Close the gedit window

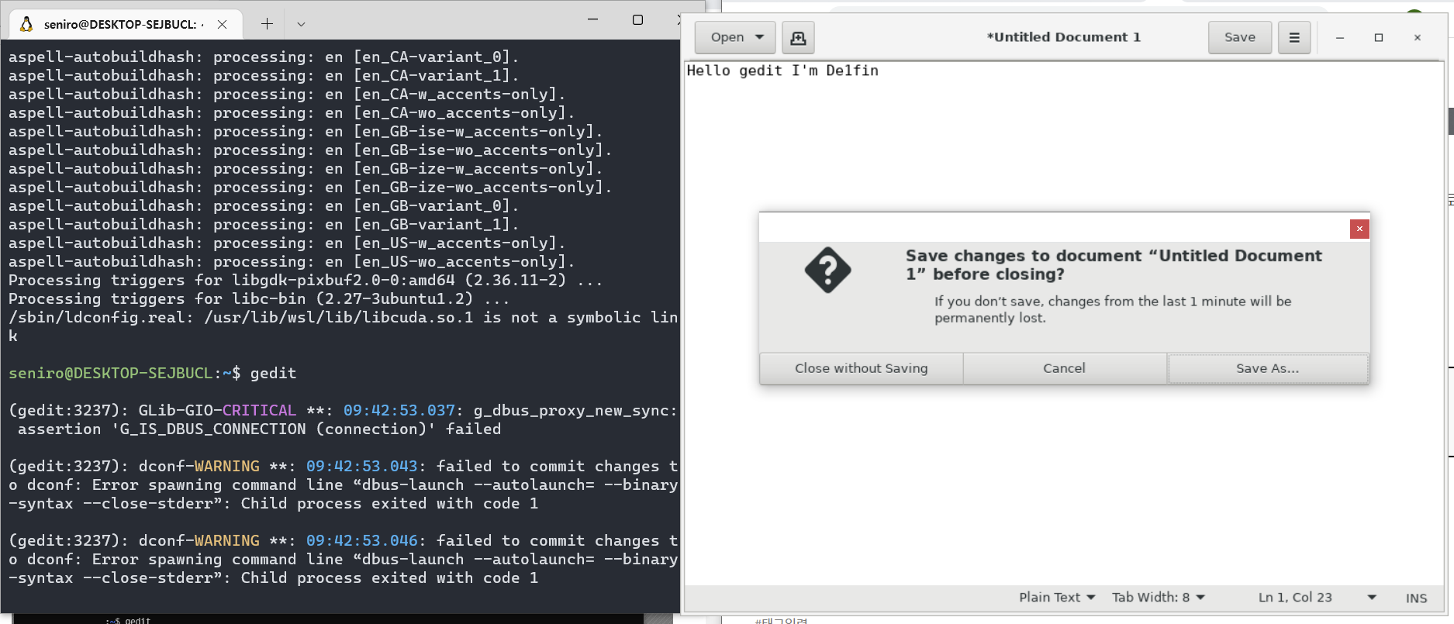pyautogui.click(x=1418, y=37)
